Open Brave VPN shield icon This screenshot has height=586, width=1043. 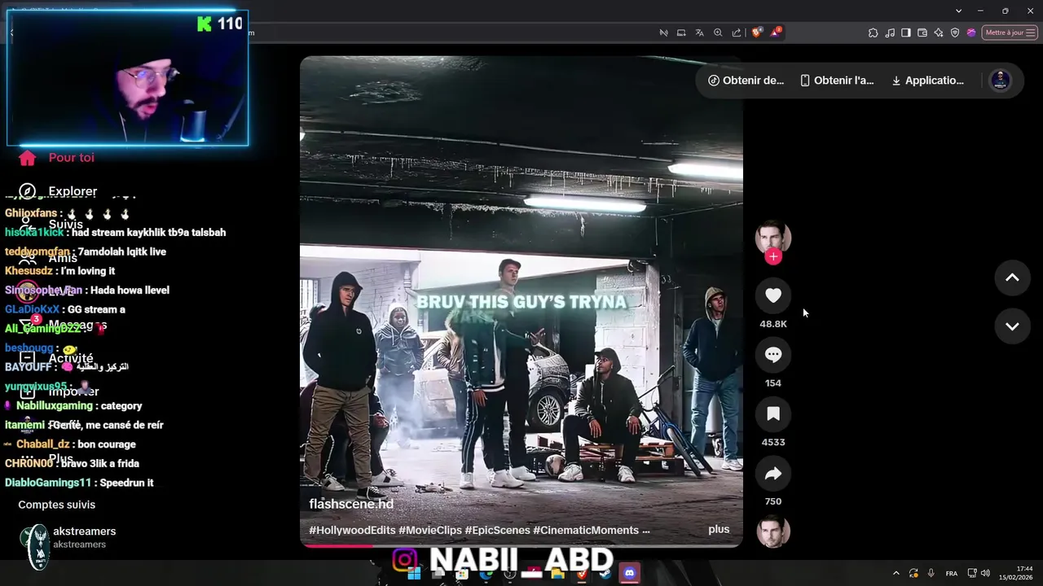[x=955, y=33]
